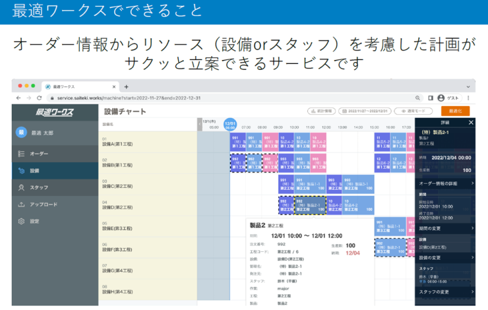The width and height of the screenshot is (488, 310).
Task: Select the 設備B(第1工程) row
Action: tap(148, 163)
